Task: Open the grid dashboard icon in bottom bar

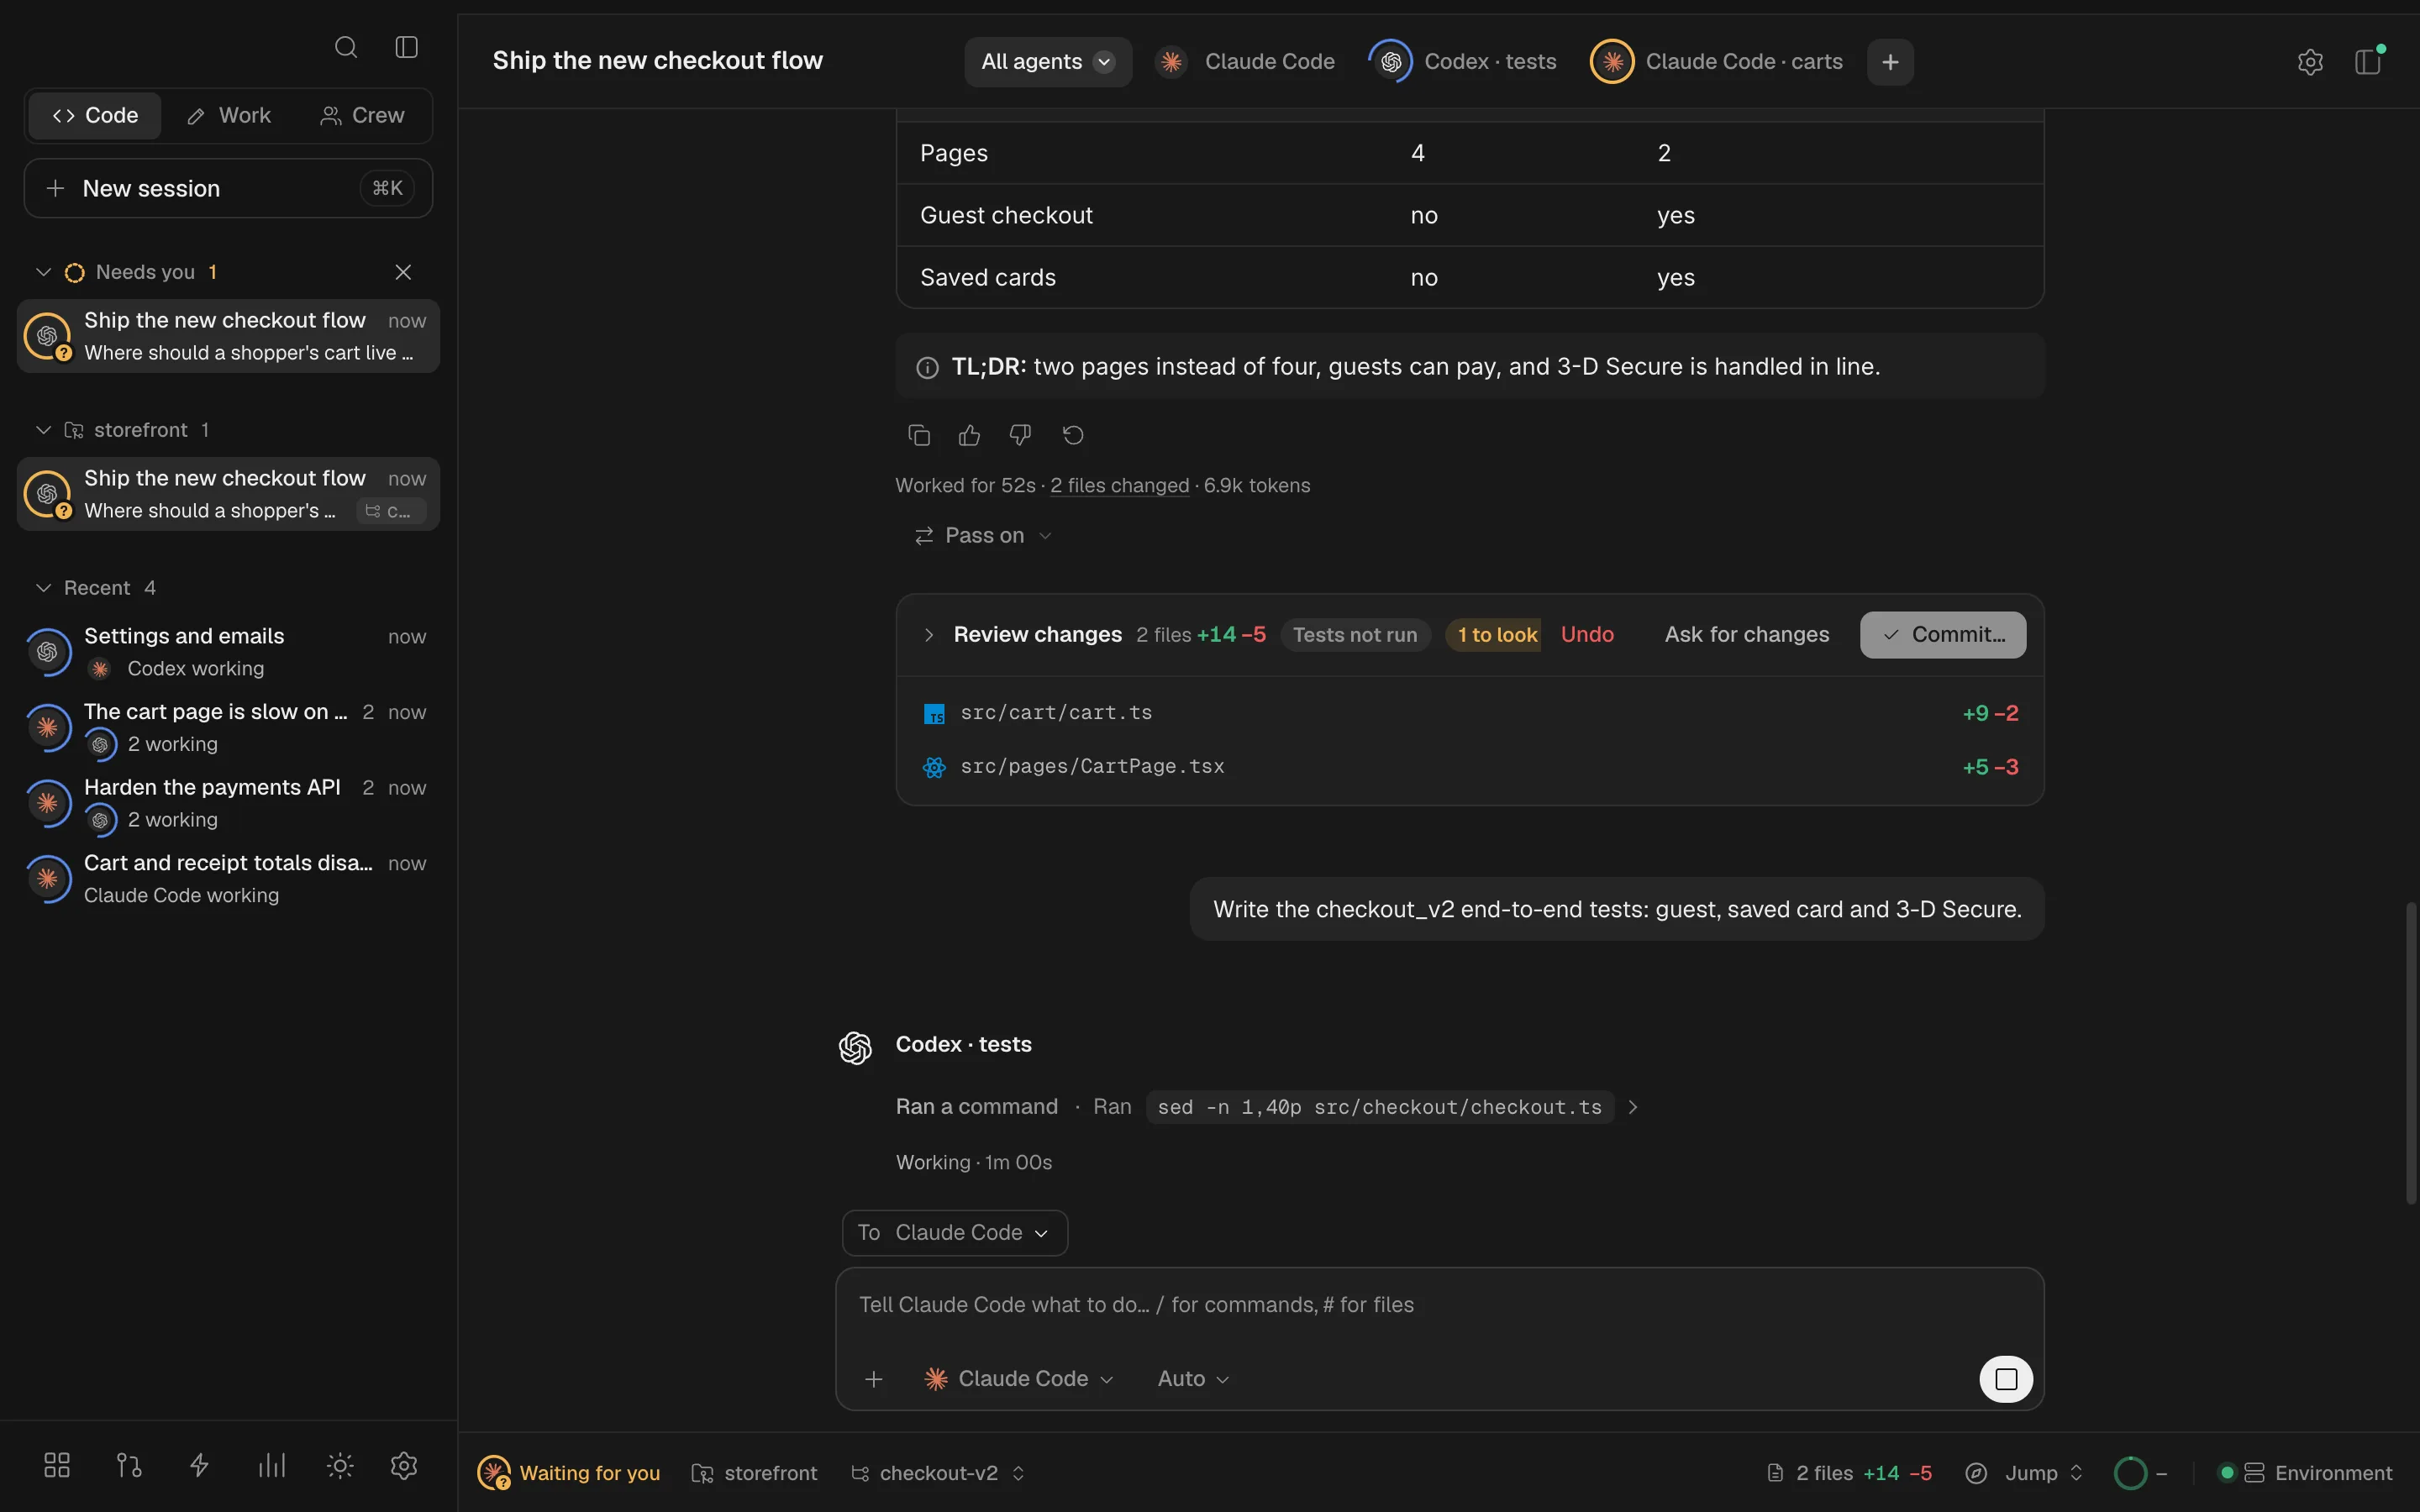Action: tap(57, 1466)
